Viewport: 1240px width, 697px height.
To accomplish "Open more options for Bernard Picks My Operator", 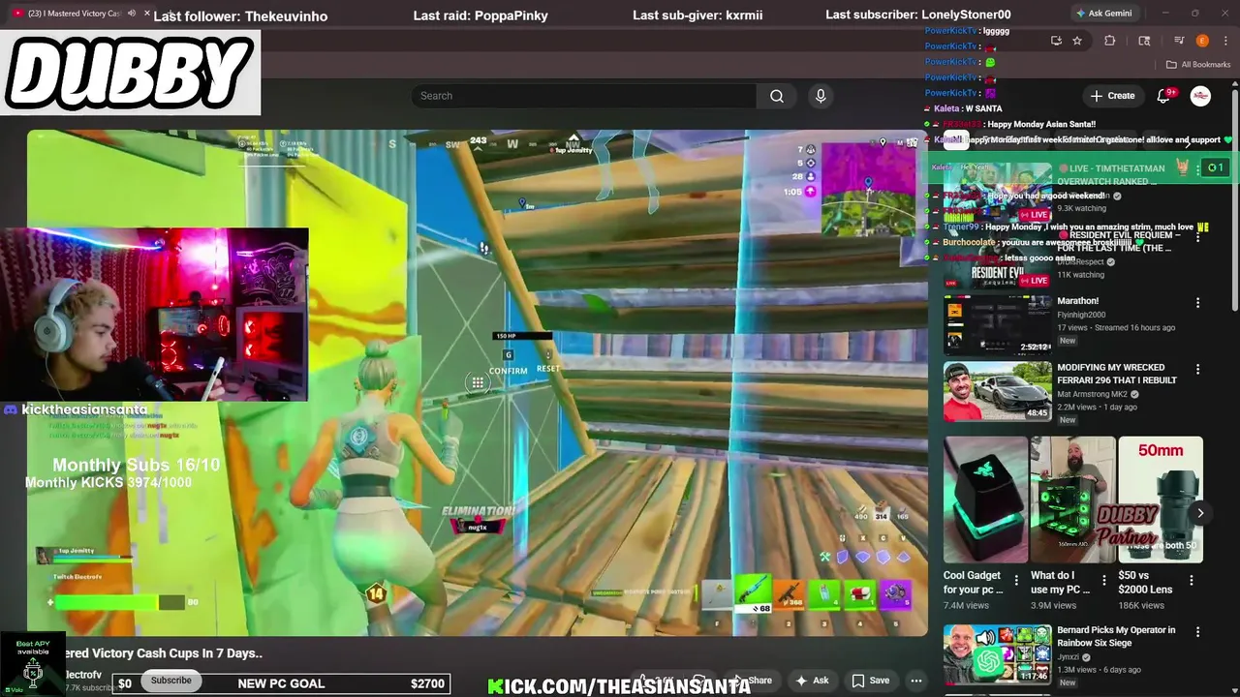I will pyautogui.click(x=1197, y=632).
